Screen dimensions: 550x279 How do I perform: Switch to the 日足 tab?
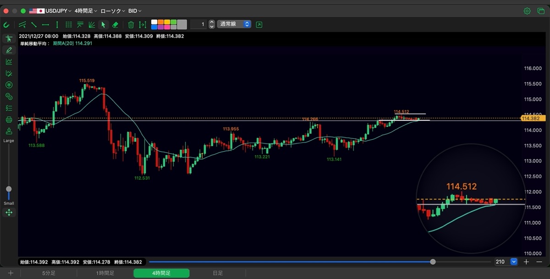[x=218, y=273]
